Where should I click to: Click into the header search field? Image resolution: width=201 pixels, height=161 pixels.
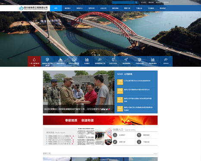pos(123,3)
